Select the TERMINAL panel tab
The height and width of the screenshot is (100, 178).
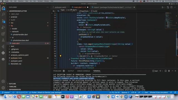click(97, 71)
